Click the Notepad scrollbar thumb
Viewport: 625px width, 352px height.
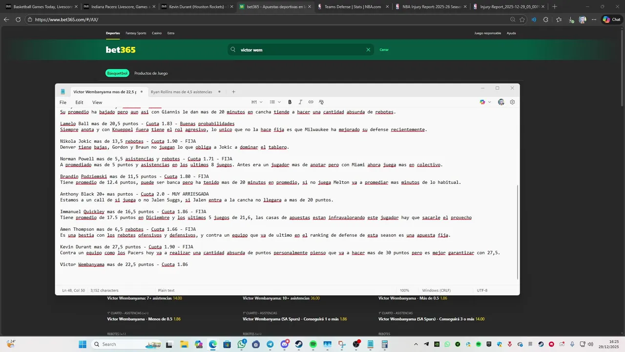517,232
